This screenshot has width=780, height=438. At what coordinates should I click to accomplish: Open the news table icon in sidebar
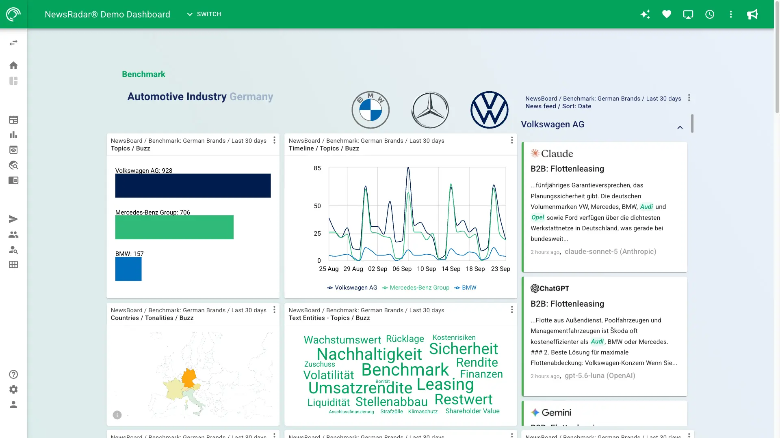[13, 120]
